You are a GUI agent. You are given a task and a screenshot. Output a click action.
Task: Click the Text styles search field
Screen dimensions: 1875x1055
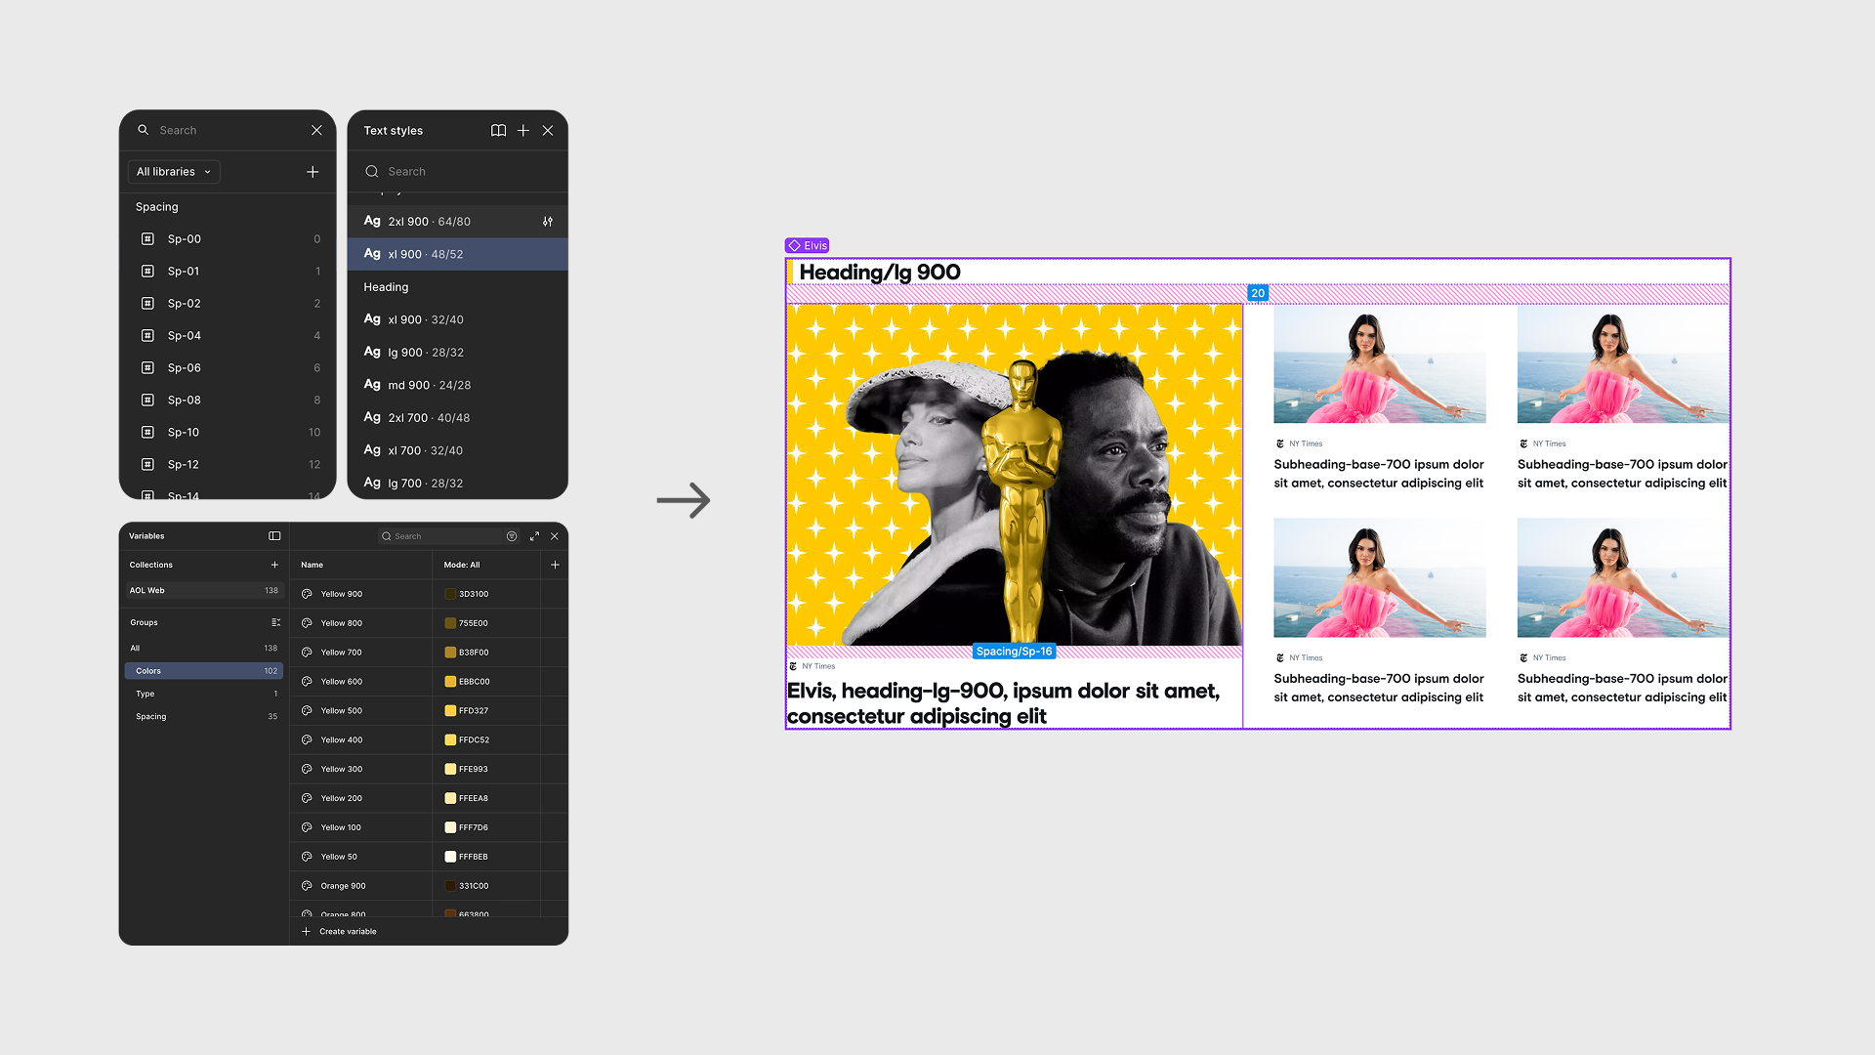tap(459, 172)
